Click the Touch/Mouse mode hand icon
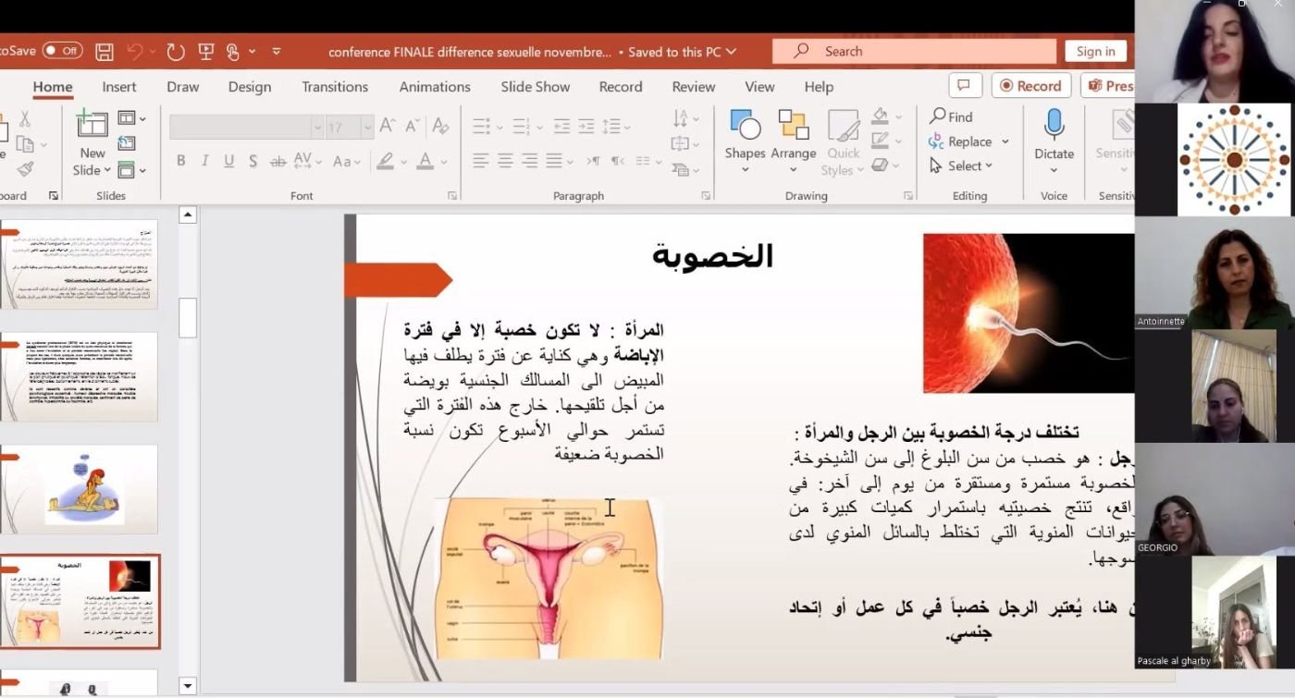 [232, 52]
